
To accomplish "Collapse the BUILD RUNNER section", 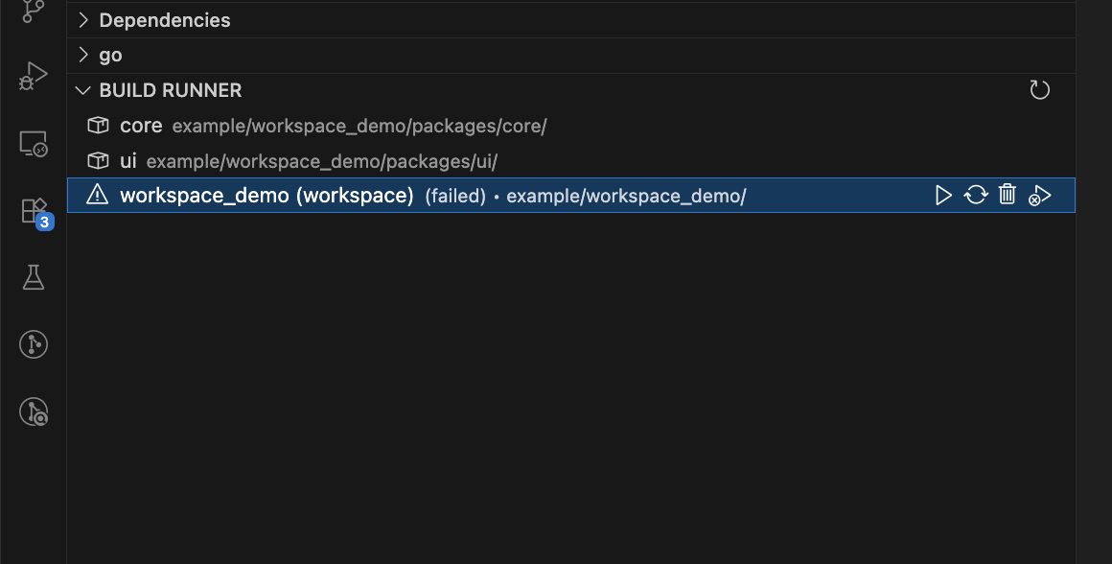I will 83,90.
